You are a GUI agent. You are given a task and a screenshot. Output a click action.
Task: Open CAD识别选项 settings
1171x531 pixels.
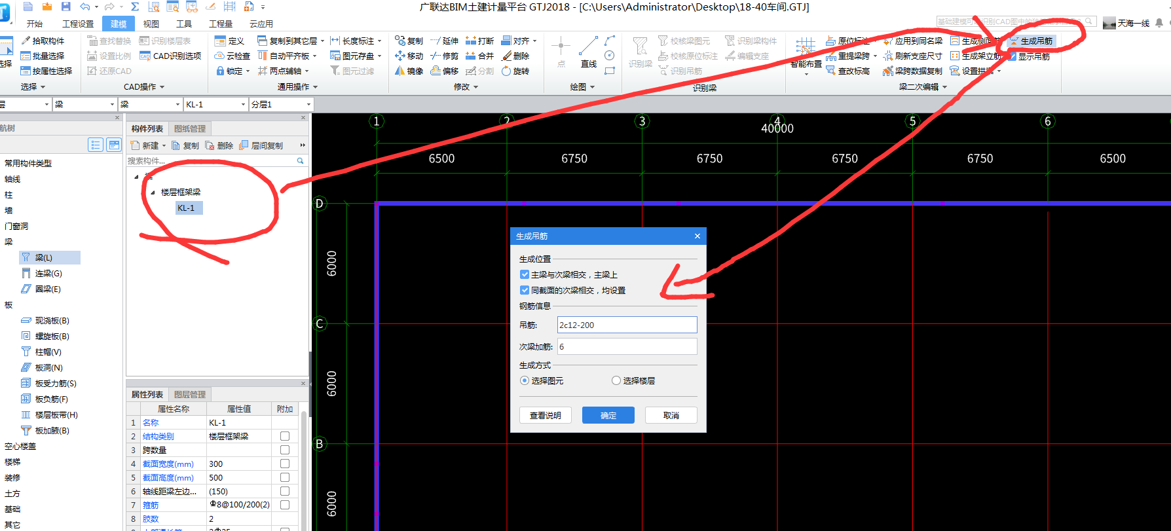[170, 56]
